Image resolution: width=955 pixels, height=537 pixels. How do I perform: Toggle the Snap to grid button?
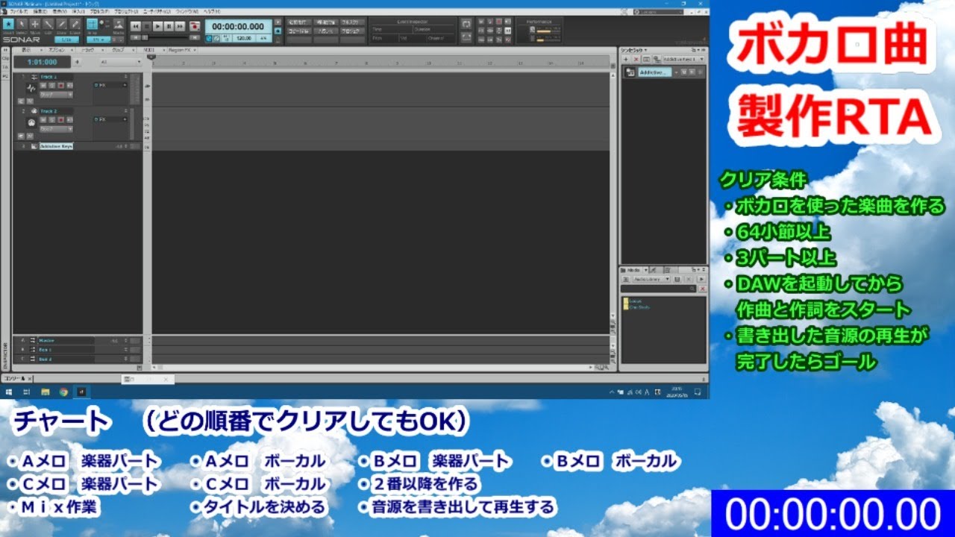click(x=93, y=24)
